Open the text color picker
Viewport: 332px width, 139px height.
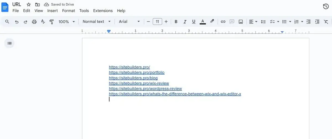(x=203, y=22)
